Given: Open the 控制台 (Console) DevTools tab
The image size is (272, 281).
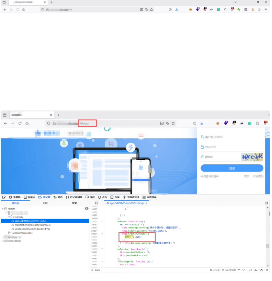Looking at the screenshot, I should coord(30,197).
